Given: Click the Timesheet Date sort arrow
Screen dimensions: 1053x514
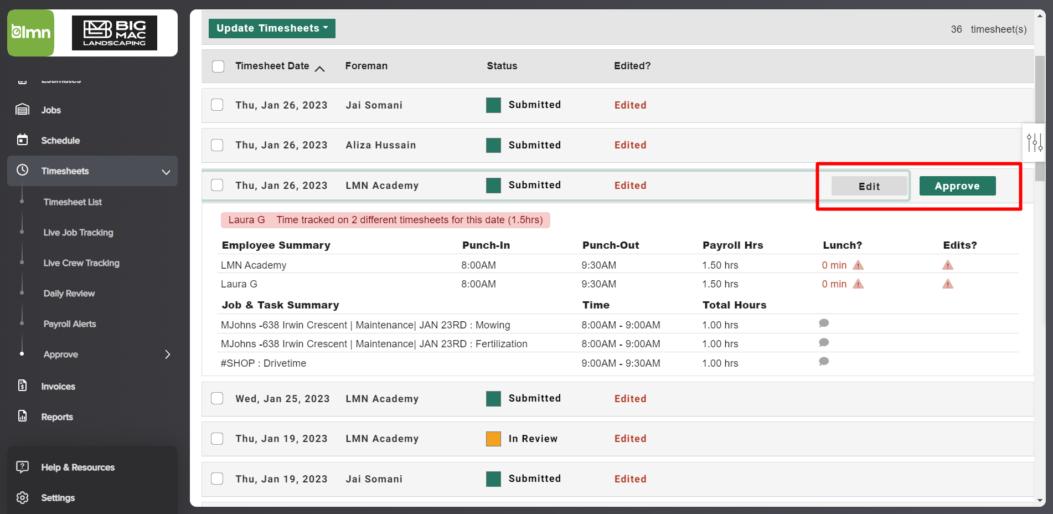Looking at the screenshot, I should (x=319, y=69).
